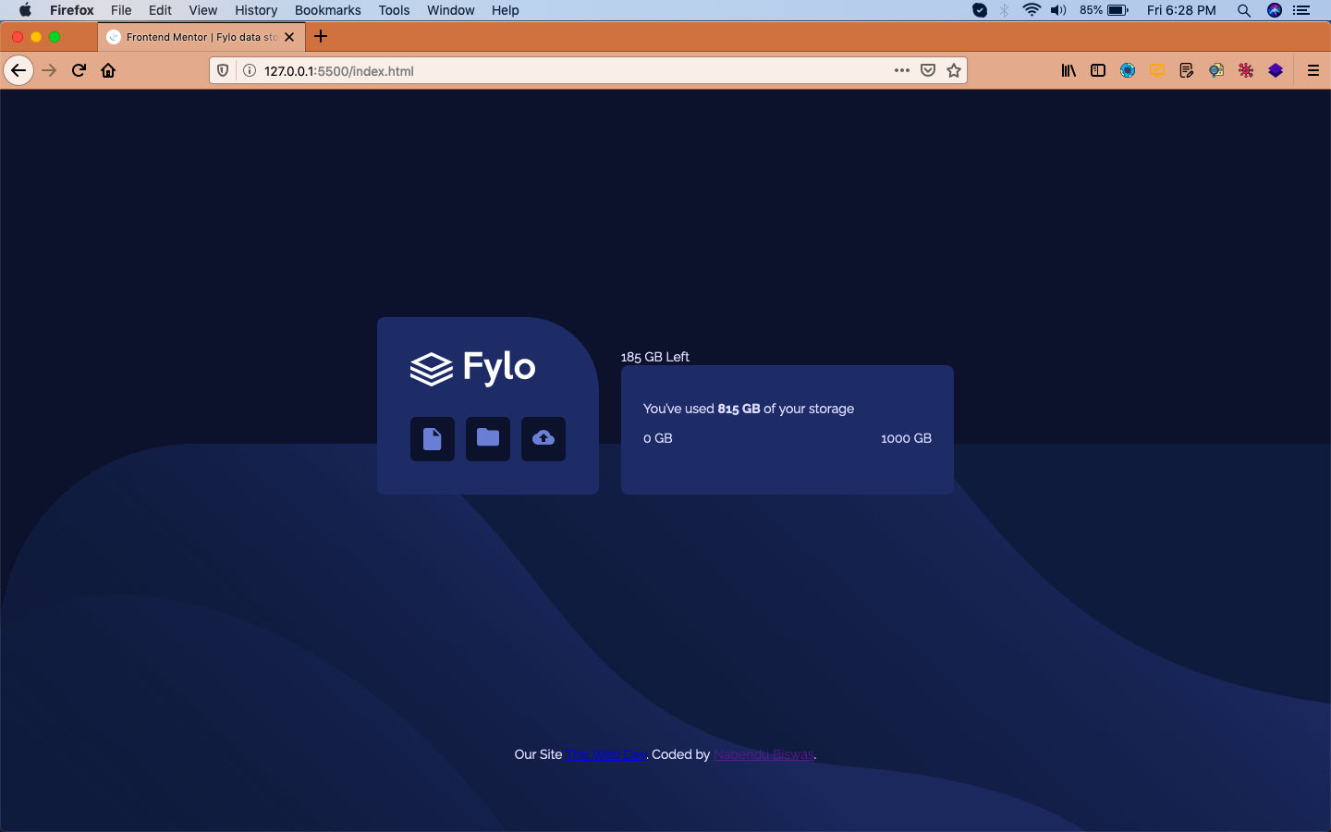
Task: Click the notes extension icon in toolbar
Action: click(1187, 70)
